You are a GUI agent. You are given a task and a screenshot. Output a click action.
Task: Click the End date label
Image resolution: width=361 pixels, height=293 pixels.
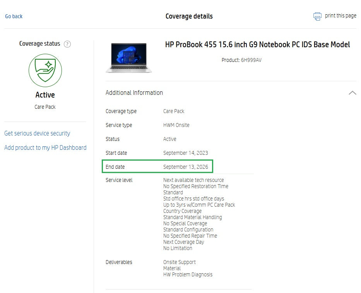pyautogui.click(x=115, y=167)
